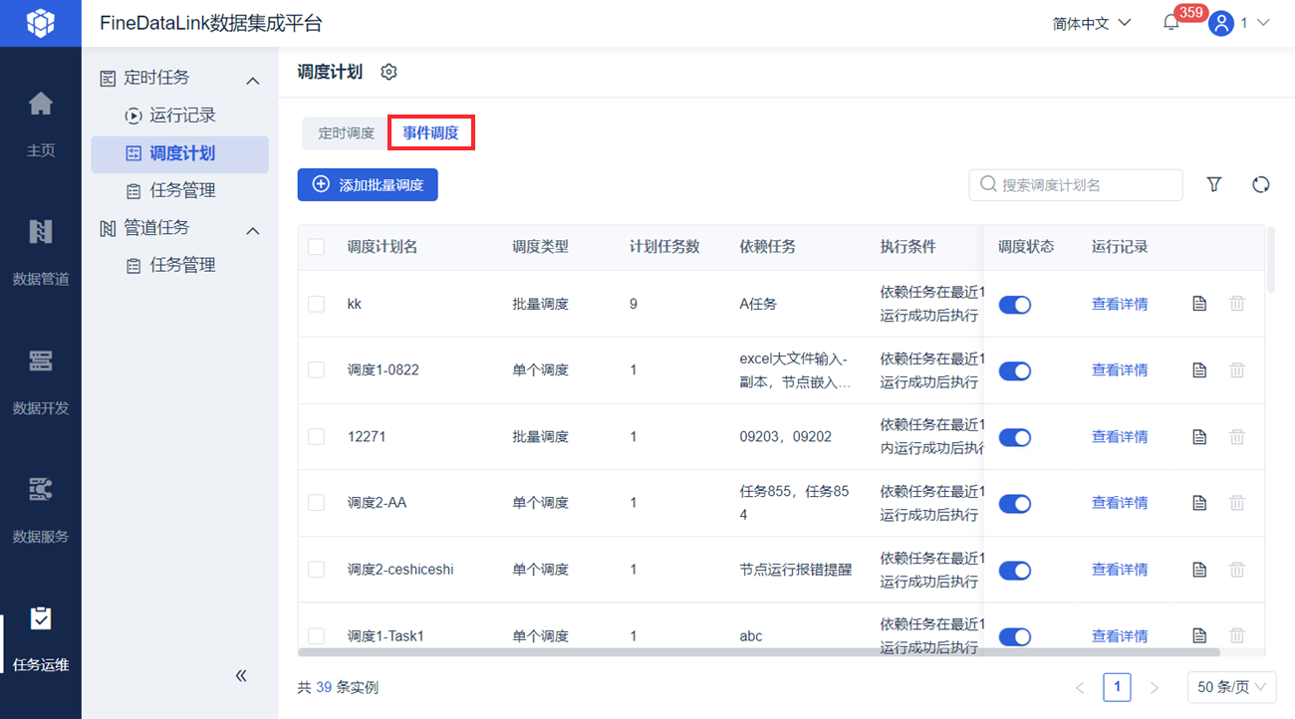The width and height of the screenshot is (1295, 719).
Task: Check the 调度1-0822 row checkbox
Action: pyautogui.click(x=316, y=369)
